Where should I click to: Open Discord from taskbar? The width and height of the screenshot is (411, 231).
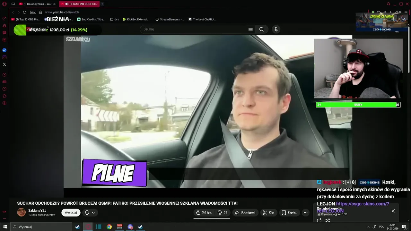click(130, 227)
